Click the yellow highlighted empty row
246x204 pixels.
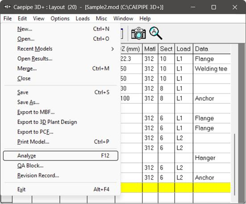click(x=175, y=187)
